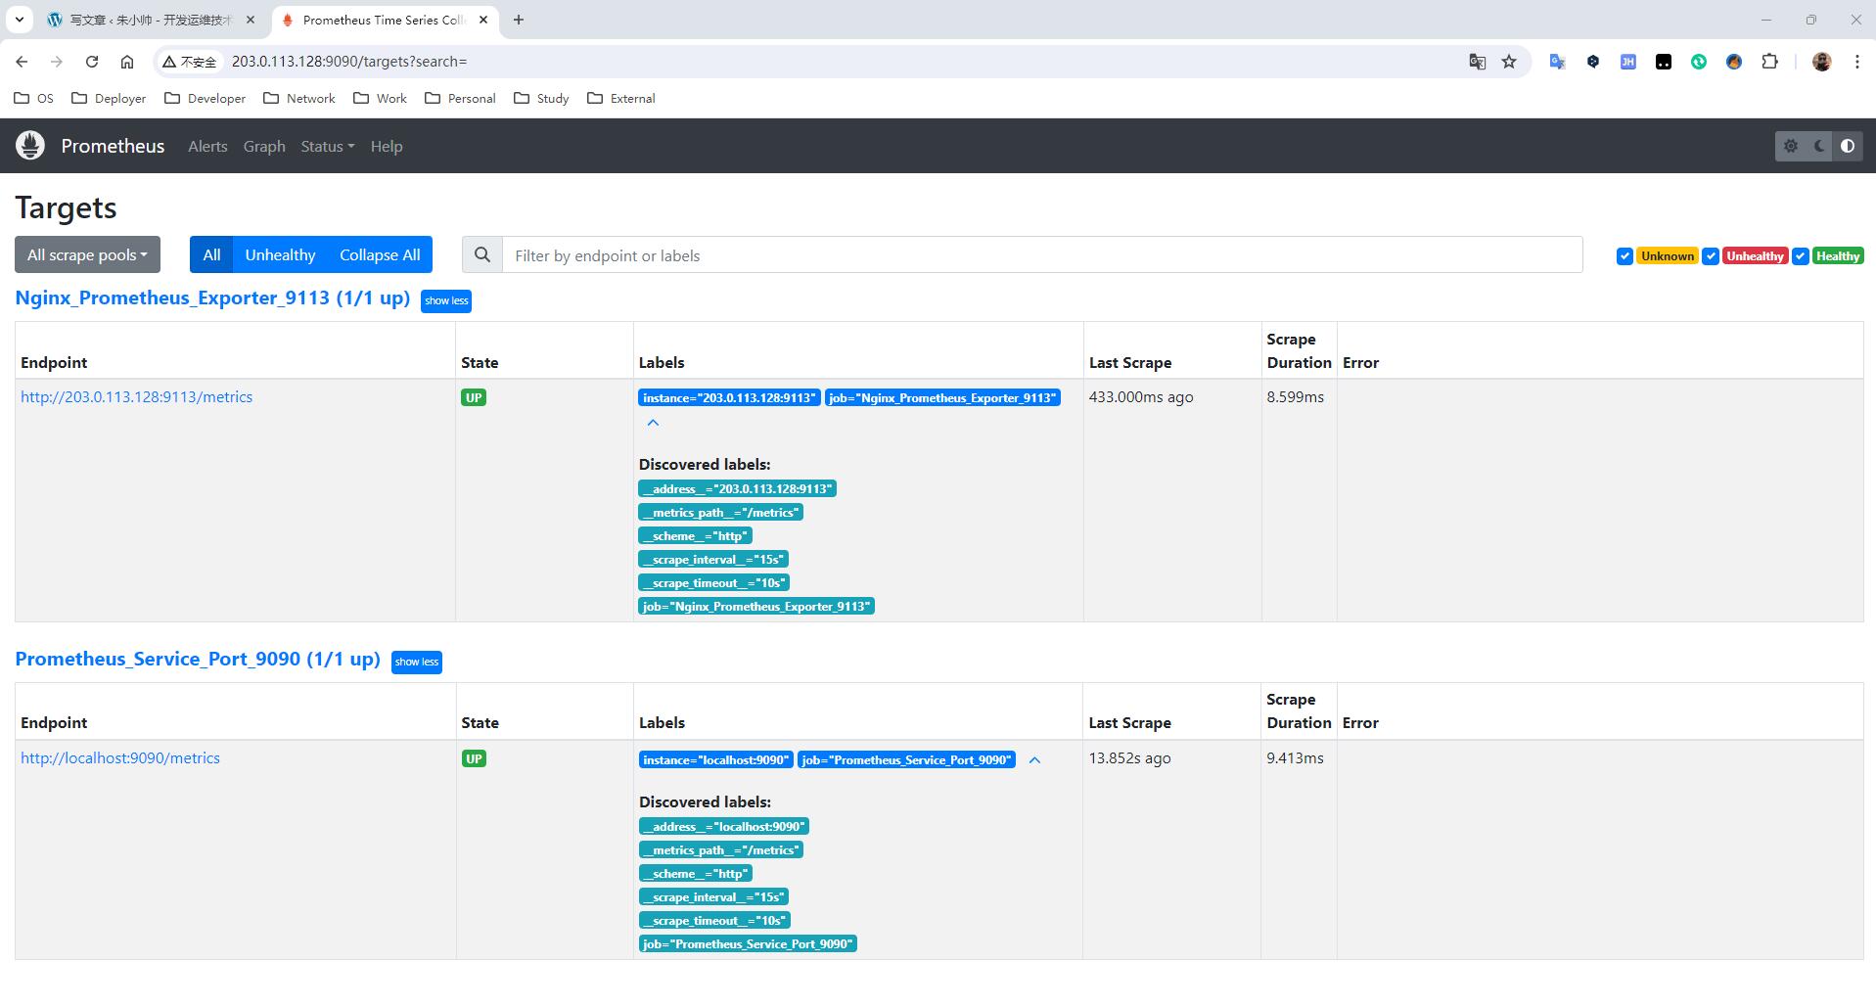Bookmark this page with the star icon
Image resolution: width=1876 pixels, height=1007 pixels.
[1509, 62]
